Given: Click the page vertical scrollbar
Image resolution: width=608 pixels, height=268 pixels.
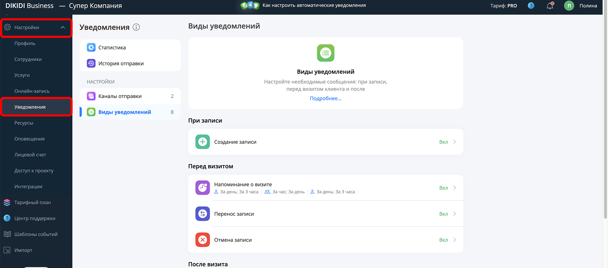Looking at the screenshot, I should tap(605, 109).
